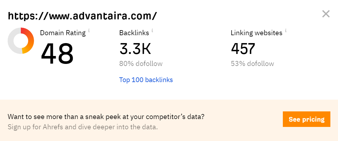Click the Backlinks label
This screenshot has height=141, width=338.
pyautogui.click(x=134, y=33)
